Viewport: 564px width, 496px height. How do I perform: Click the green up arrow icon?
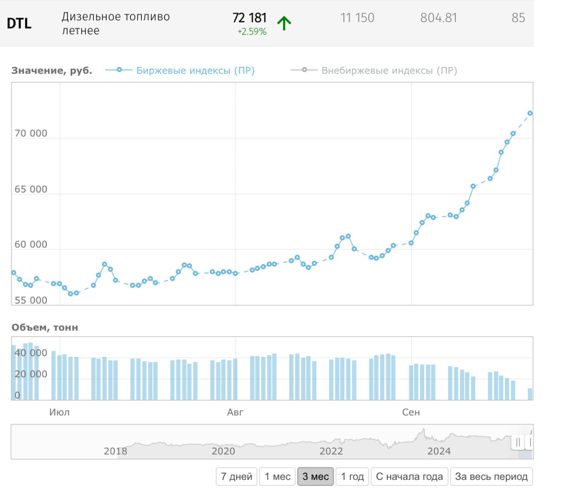(284, 23)
